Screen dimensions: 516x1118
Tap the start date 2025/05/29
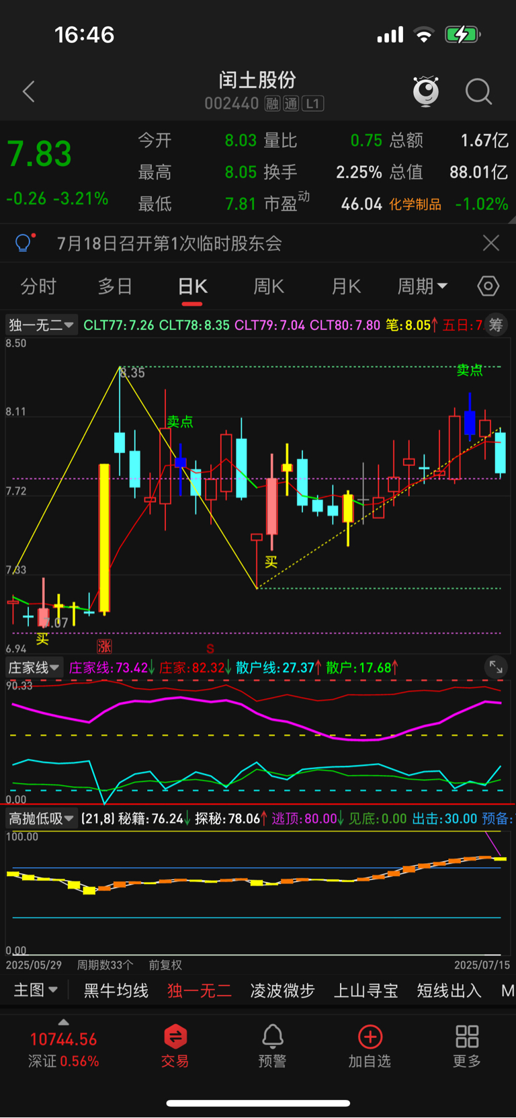click(x=34, y=965)
